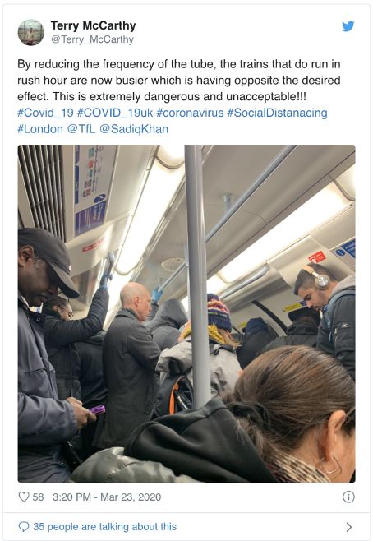
Task: Click the @Terry_McCarthy handle
Action: point(92,39)
